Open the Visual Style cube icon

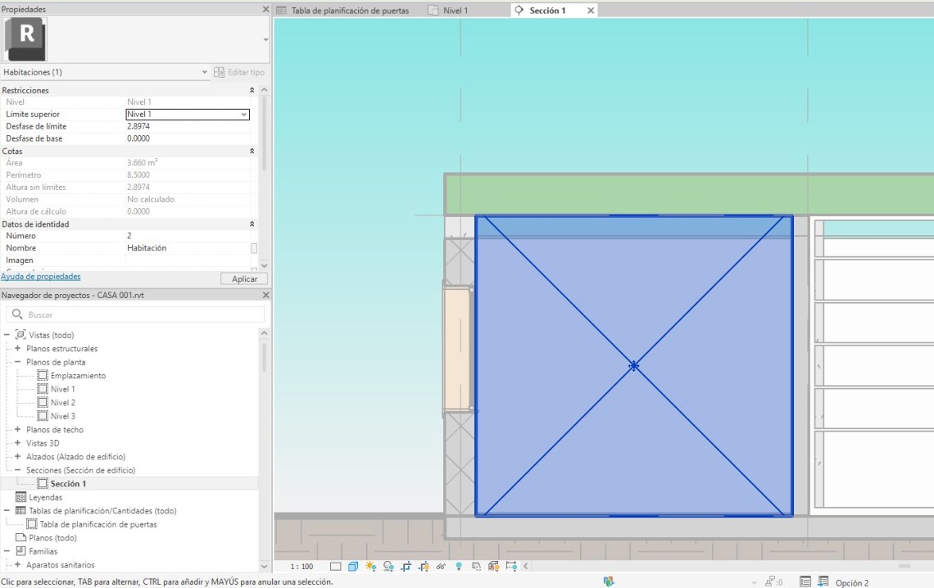pos(353,566)
